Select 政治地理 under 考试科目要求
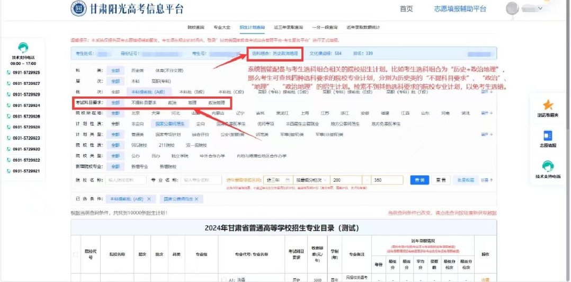 click(216, 102)
